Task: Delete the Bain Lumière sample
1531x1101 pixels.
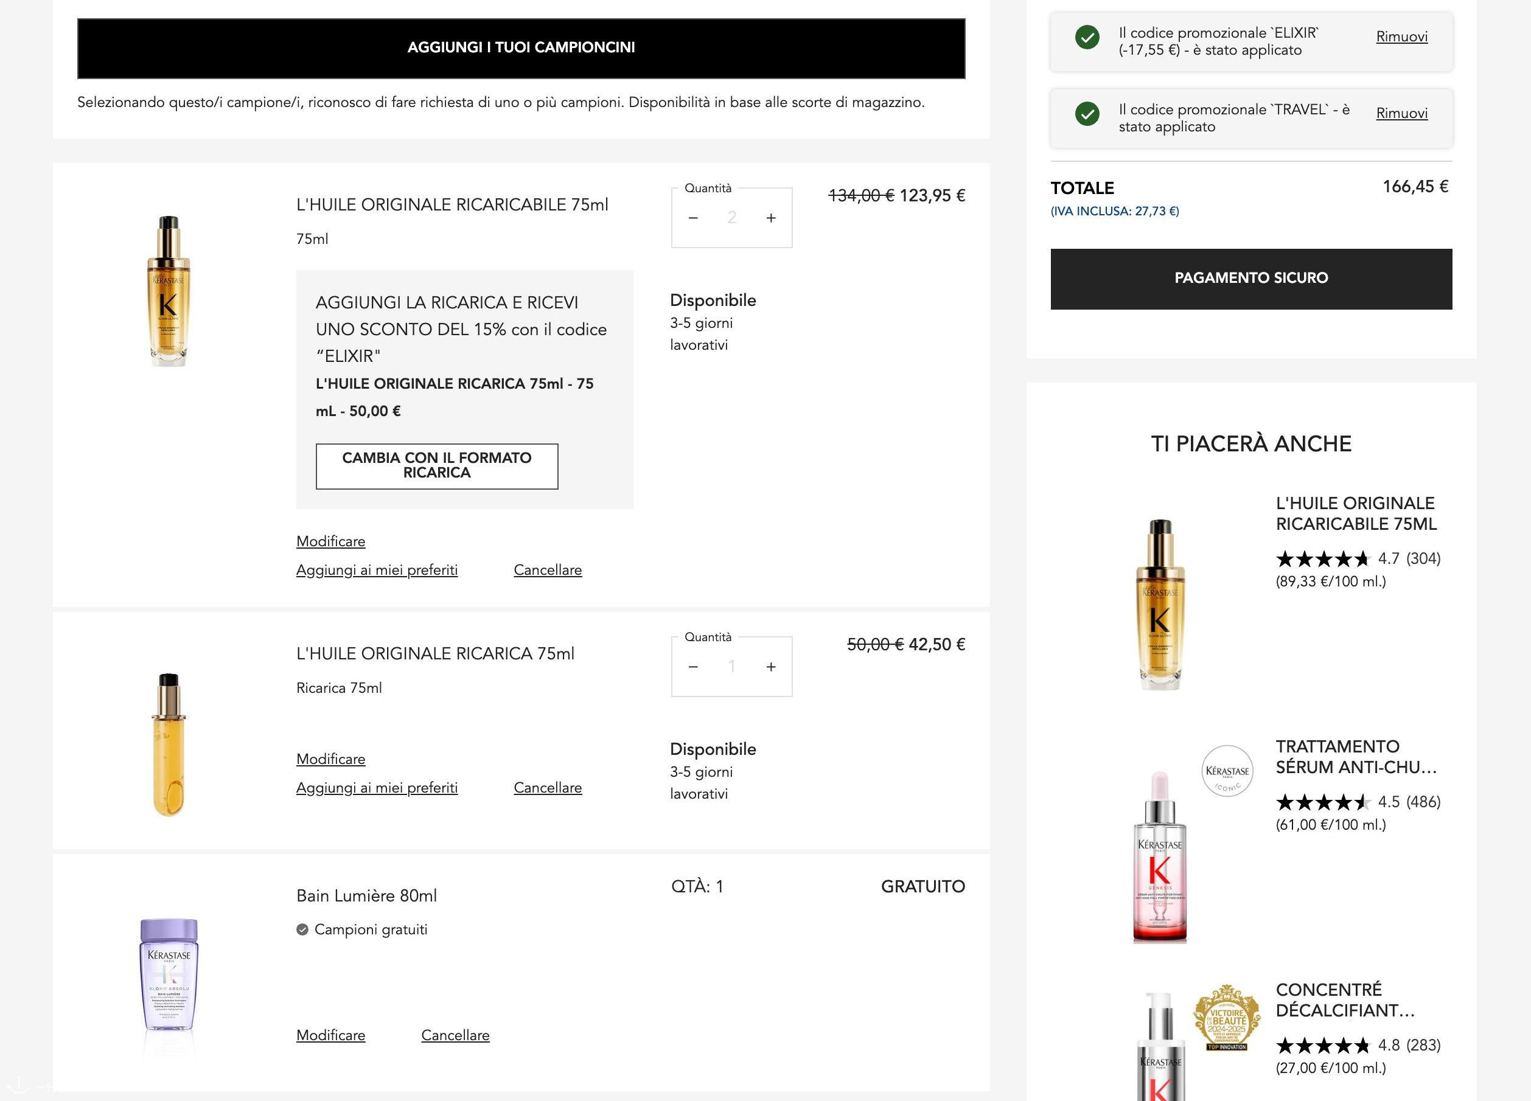Action: [455, 1035]
